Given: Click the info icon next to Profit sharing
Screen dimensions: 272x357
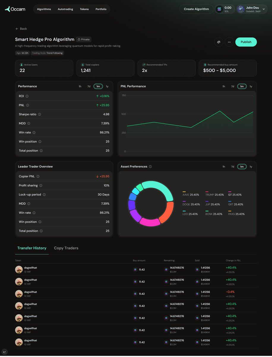Looking at the screenshot, I should tap(41, 186).
